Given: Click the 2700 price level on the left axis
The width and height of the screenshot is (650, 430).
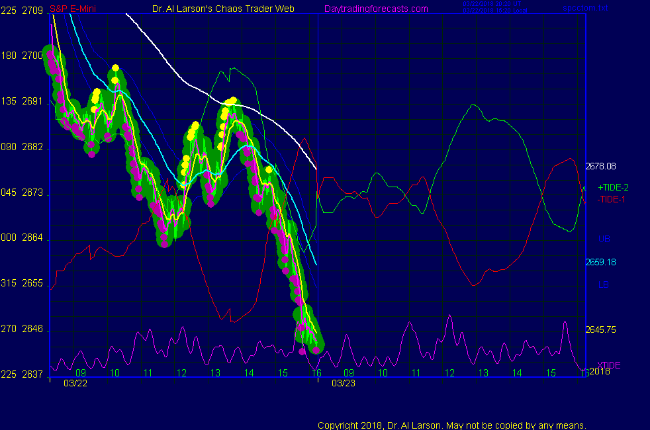Looking at the screenshot, I should pos(33,56).
